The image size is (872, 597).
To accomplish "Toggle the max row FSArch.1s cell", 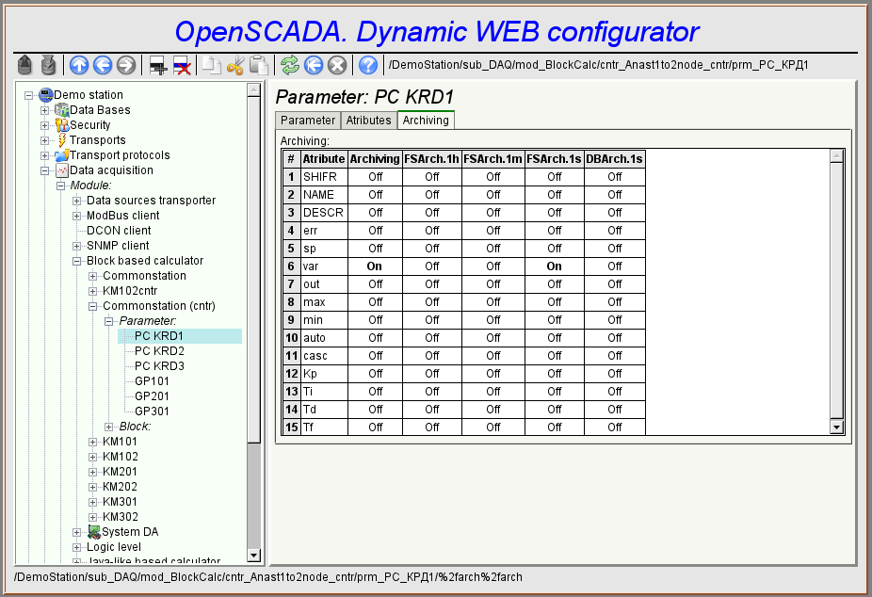I will [555, 302].
